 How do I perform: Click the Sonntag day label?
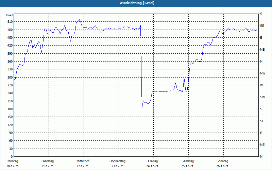tap(222, 161)
